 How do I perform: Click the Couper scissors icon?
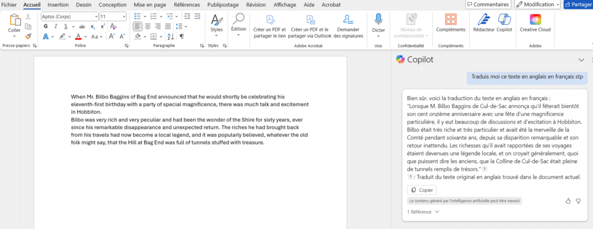tap(28, 17)
